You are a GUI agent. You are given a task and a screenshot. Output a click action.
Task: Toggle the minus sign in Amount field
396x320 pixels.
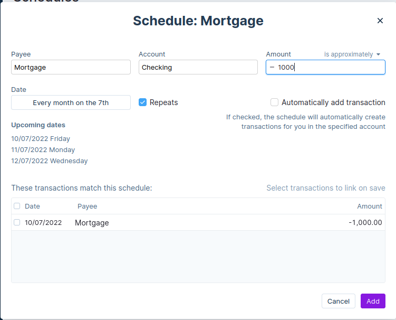tap(272, 67)
